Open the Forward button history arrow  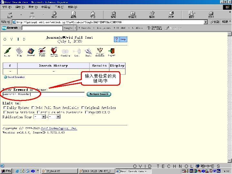[x=43, y=15]
